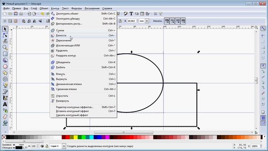
Task: Toggle scale stroke width with object
Action: coord(167,21)
